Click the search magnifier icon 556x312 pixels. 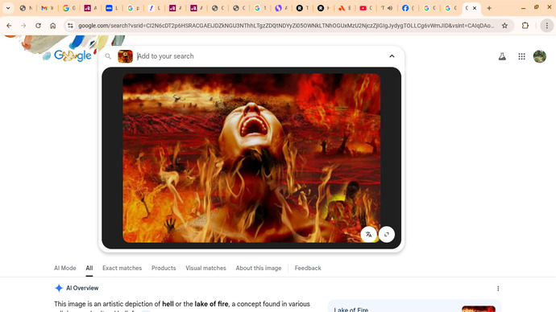tap(108, 56)
